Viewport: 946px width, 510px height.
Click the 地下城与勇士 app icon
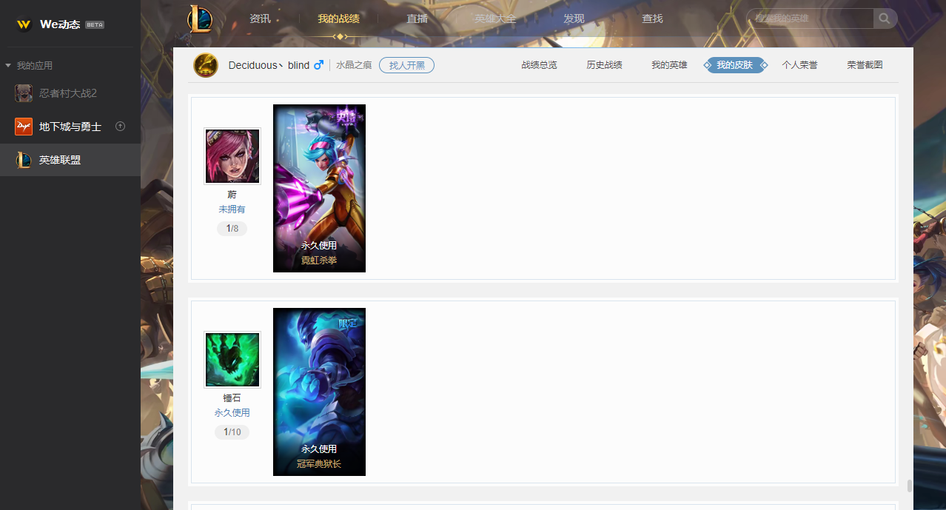[24, 127]
